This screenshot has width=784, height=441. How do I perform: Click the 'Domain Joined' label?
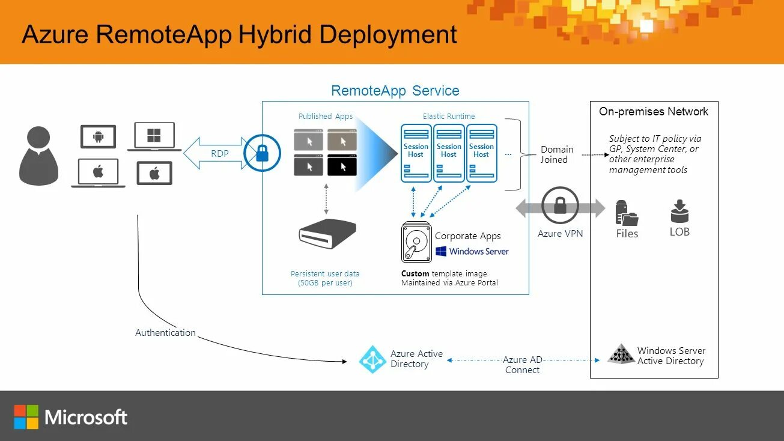click(556, 154)
